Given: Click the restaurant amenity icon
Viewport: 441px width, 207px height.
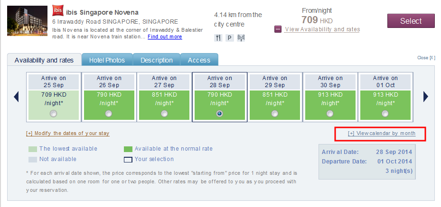Looking at the screenshot, I should coord(218,38).
